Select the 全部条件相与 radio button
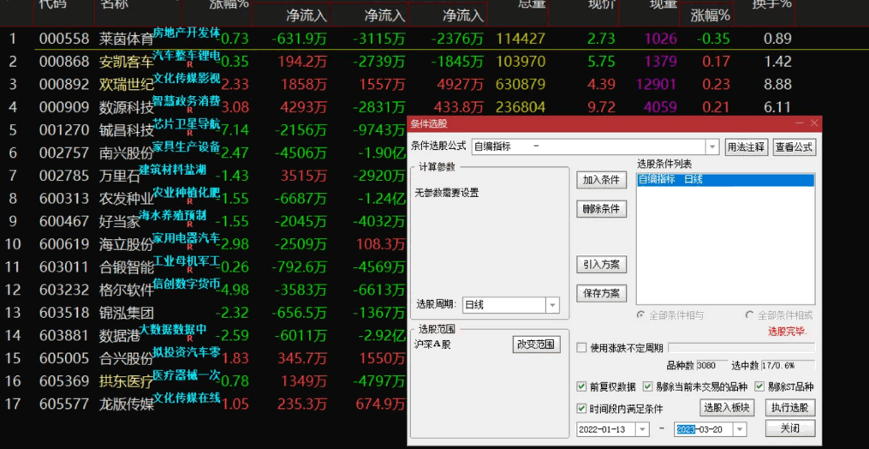This screenshot has width=869, height=449. tap(641, 315)
